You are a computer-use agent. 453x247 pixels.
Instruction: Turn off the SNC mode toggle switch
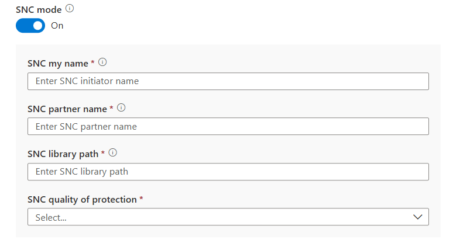30,26
